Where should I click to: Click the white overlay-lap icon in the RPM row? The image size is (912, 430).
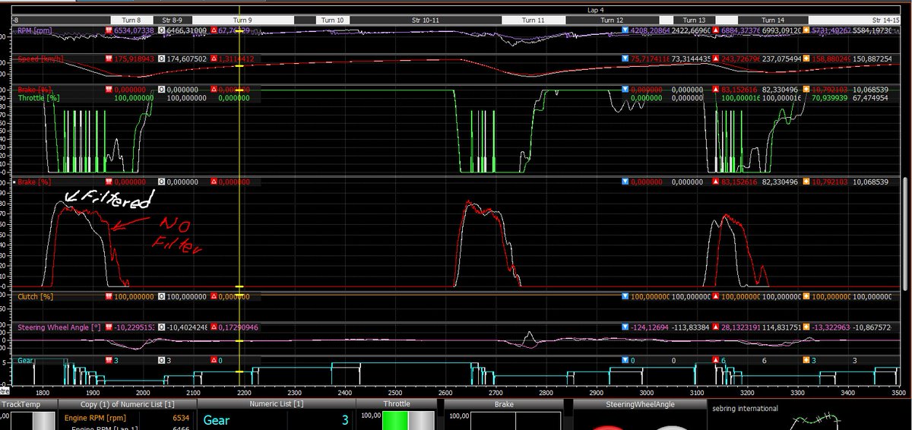[161, 30]
